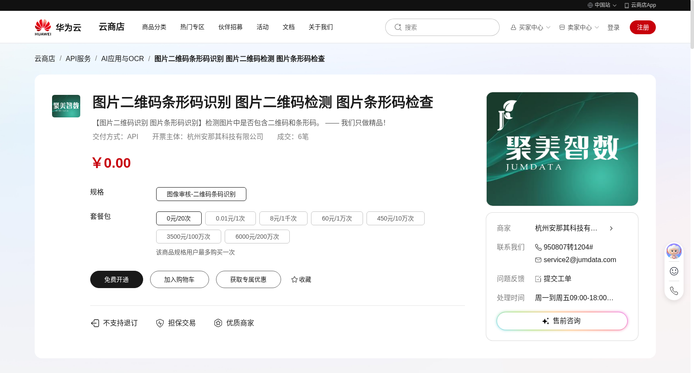The height and width of the screenshot is (373, 694).
Task: Open the 关于我们 menu item
Action: tap(321, 27)
